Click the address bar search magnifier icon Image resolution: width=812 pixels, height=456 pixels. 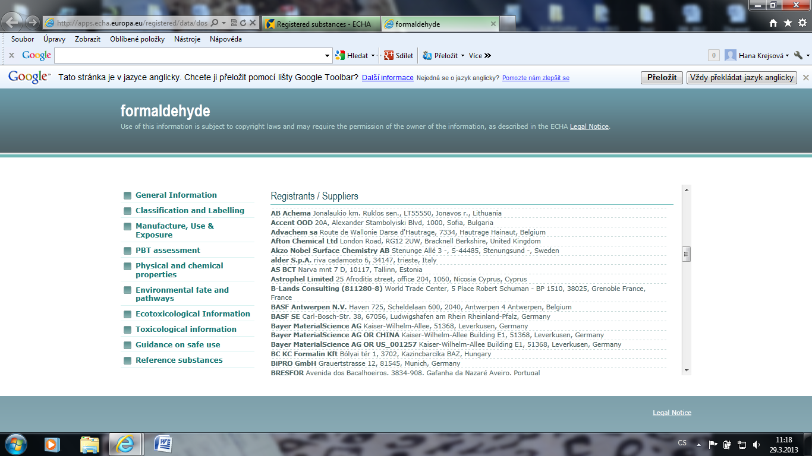pyautogui.click(x=214, y=23)
